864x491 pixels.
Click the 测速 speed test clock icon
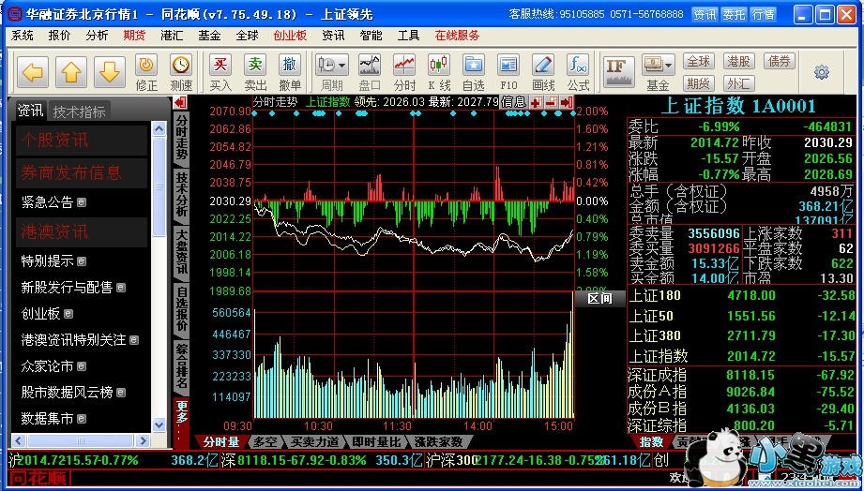181,73
